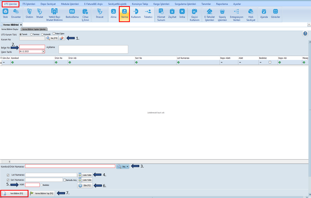Switch to Verme Bildirimi Yapılan İşlemler tab
This screenshot has height=198, width=311.
(x=34, y=29)
